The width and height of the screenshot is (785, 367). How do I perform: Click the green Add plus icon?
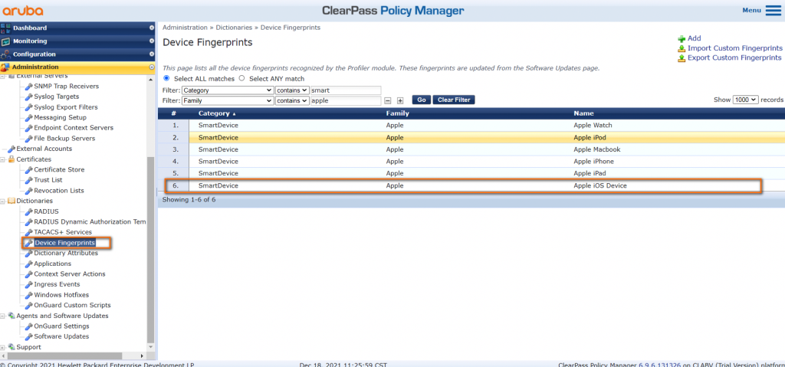[682, 38]
